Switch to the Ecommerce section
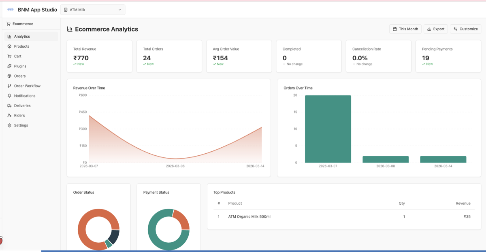This screenshot has height=252, width=486. 21,23
